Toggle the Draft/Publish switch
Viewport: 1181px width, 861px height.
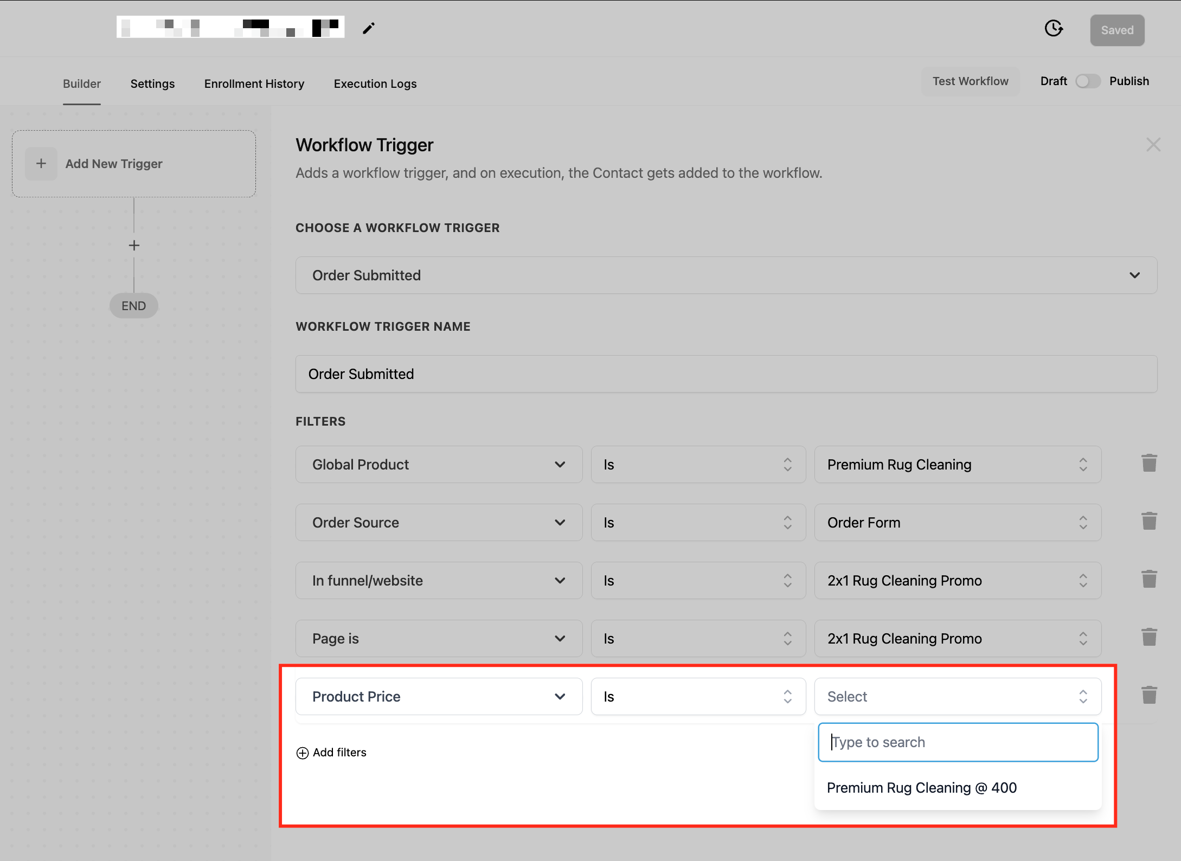pyautogui.click(x=1088, y=81)
